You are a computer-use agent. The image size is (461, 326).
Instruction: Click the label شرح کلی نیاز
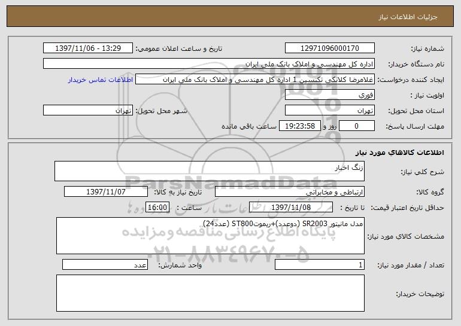tap(423, 172)
